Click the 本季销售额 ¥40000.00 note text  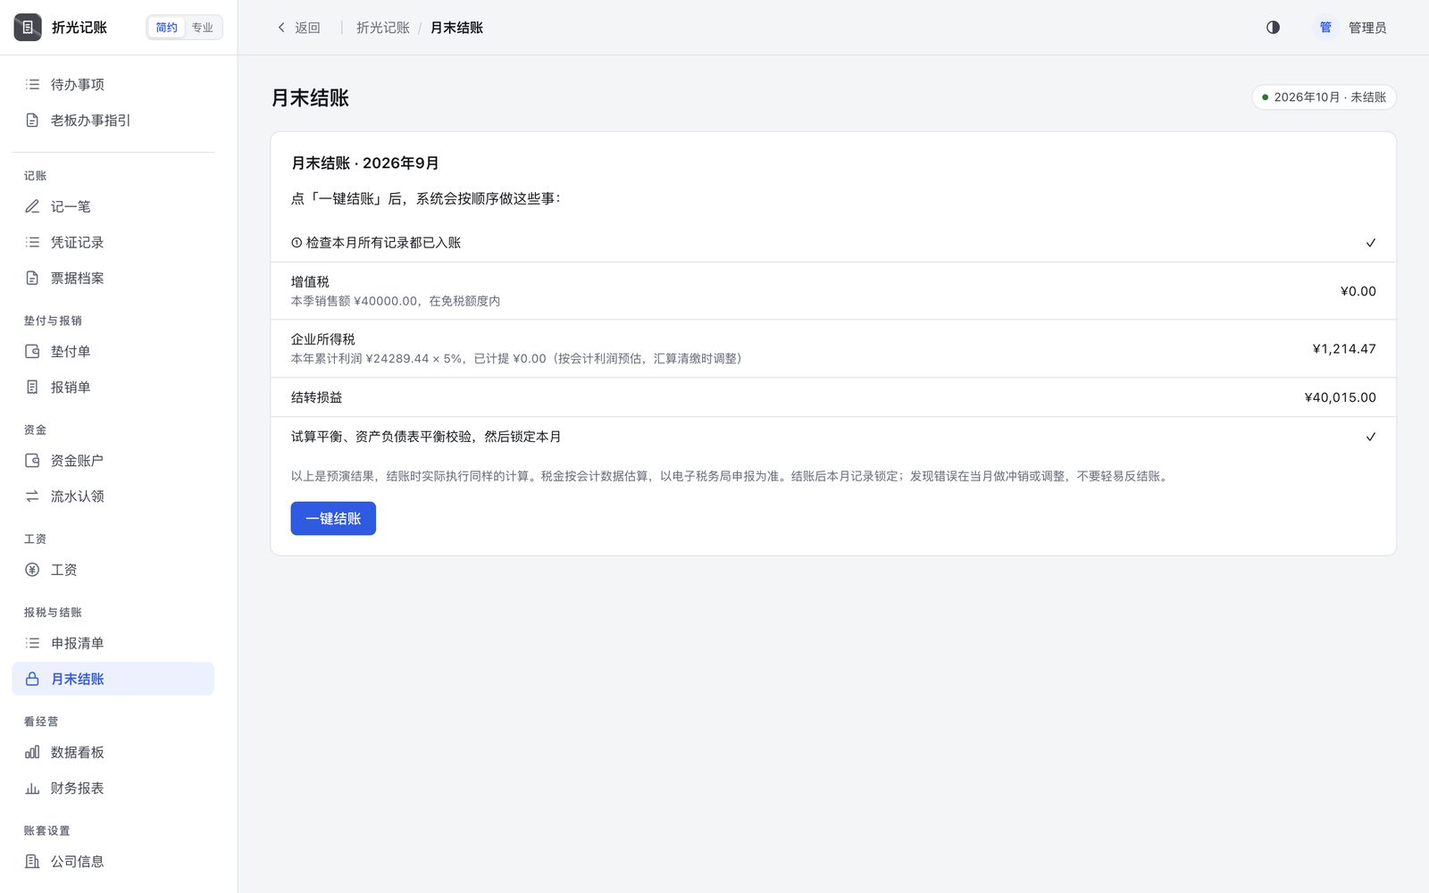click(396, 301)
